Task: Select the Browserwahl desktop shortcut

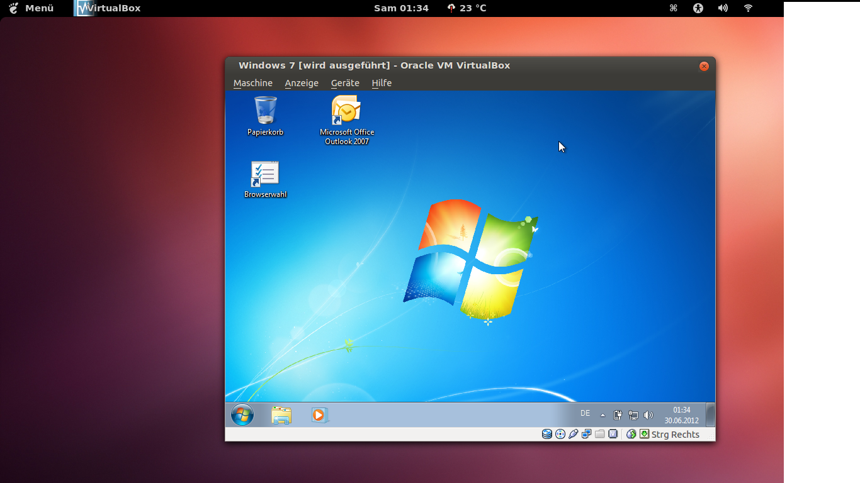Action: (x=265, y=174)
